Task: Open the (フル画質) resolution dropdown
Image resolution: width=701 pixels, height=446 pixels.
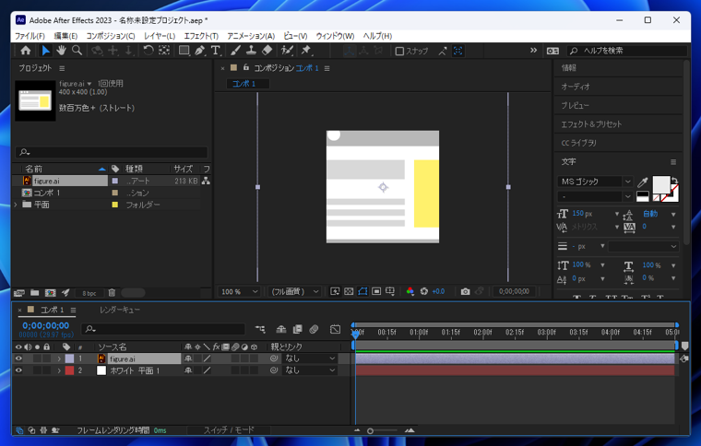Action: pyautogui.click(x=294, y=291)
